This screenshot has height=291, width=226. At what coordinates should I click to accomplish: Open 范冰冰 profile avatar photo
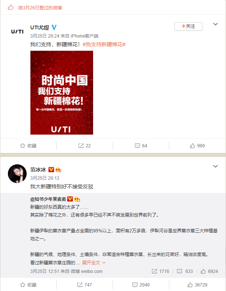[x=17, y=174]
